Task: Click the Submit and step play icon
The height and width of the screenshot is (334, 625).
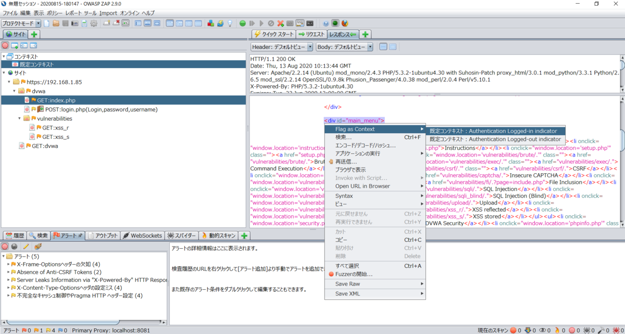Action: click(252, 23)
